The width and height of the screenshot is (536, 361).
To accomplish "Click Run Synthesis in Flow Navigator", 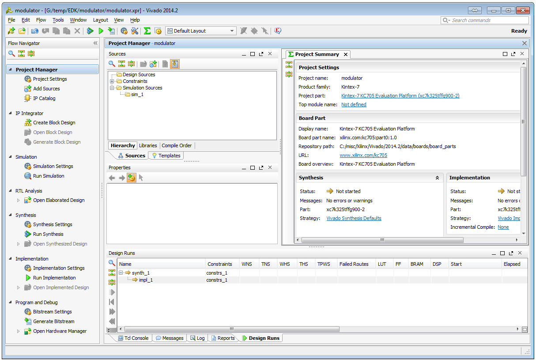I will 48,234.
